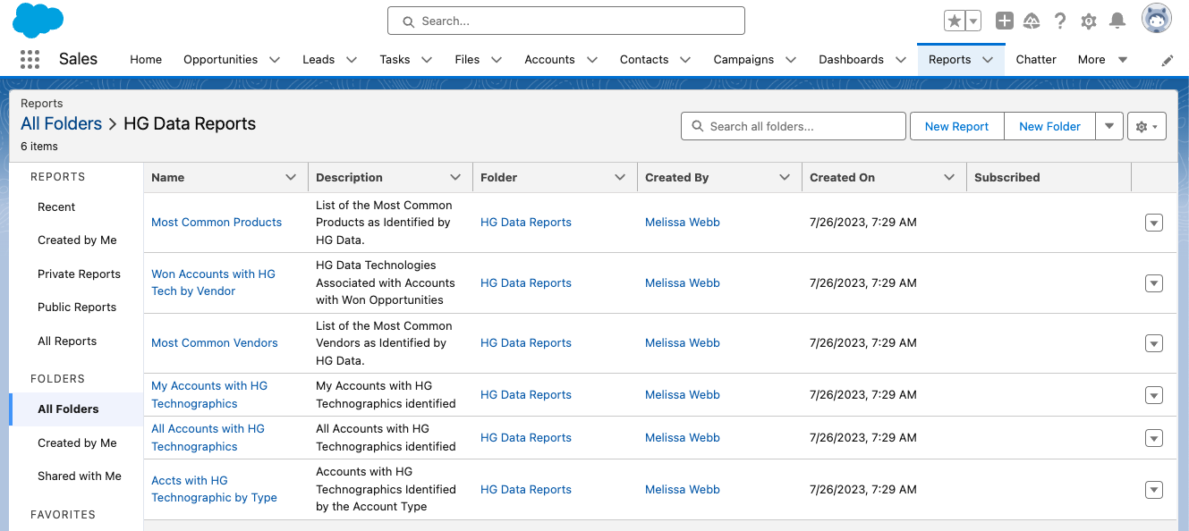Open the user profile avatar

click(x=1156, y=19)
